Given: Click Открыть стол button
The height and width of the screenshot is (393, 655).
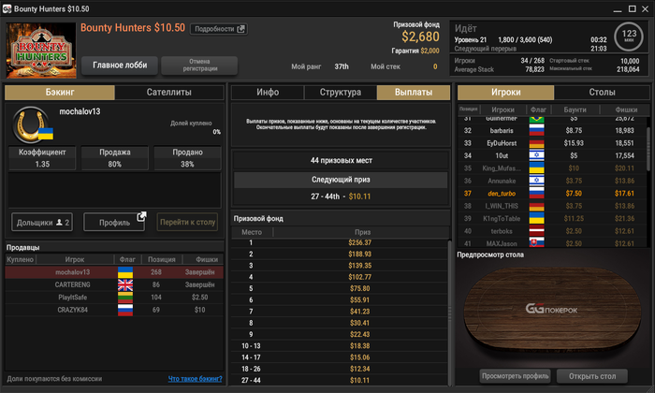Looking at the screenshot, I should (x=592, y=376).
